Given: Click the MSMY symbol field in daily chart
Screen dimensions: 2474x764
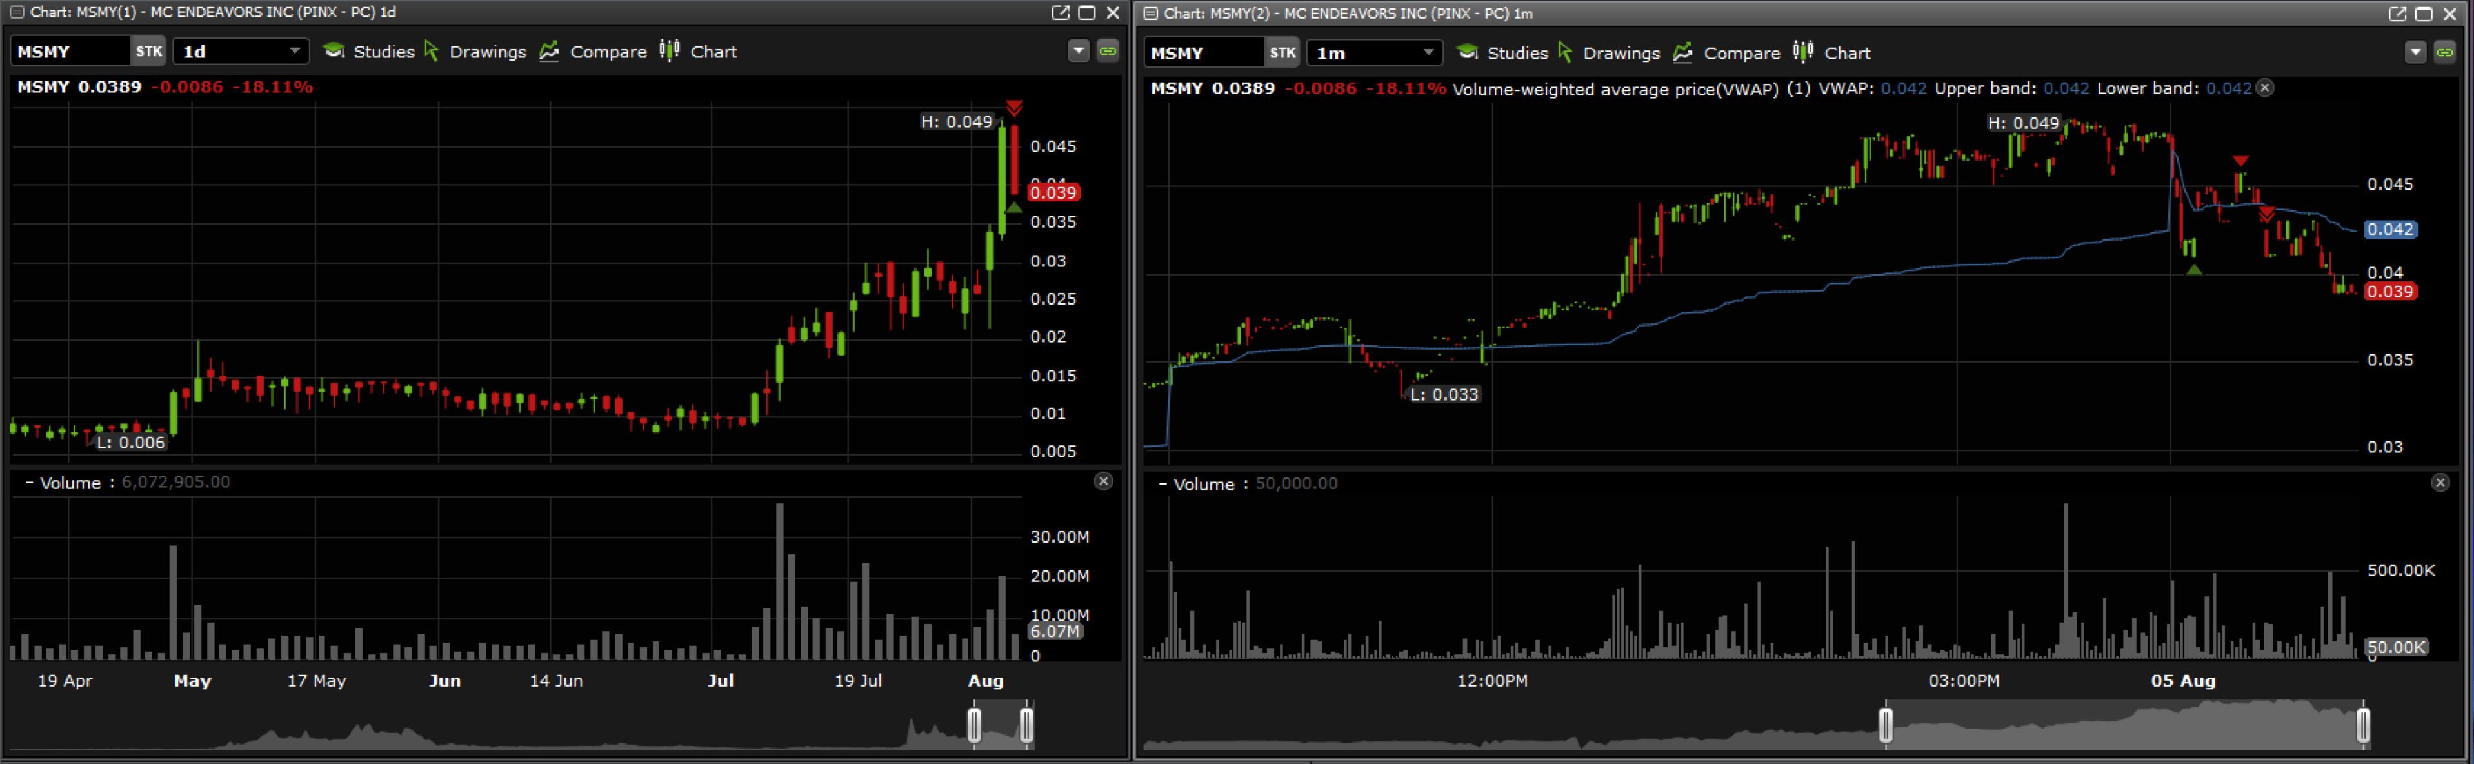Looking at the screenshot, I should [69, 51].
